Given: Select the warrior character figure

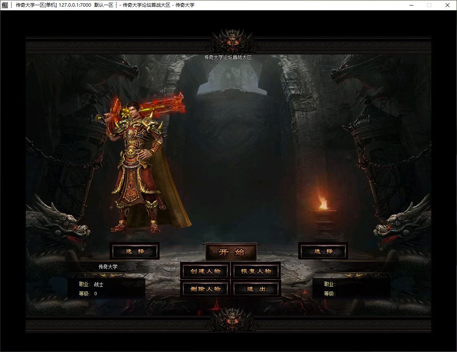Looking at the screenshot, I should pos(143,163).
